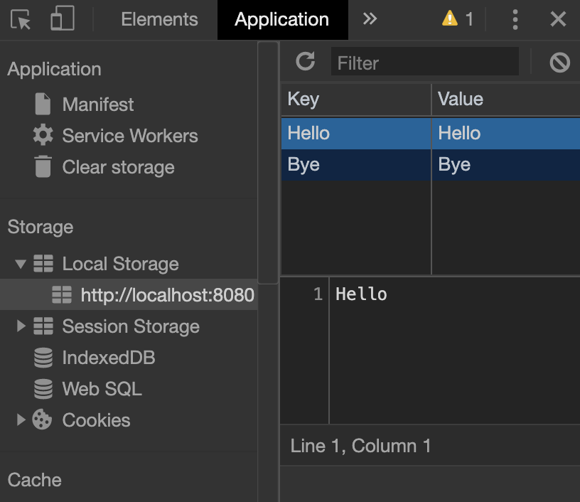The width and height of the screenshot is (580, 502).
Task: Select the Web SQL item
Action: point(102,389)
